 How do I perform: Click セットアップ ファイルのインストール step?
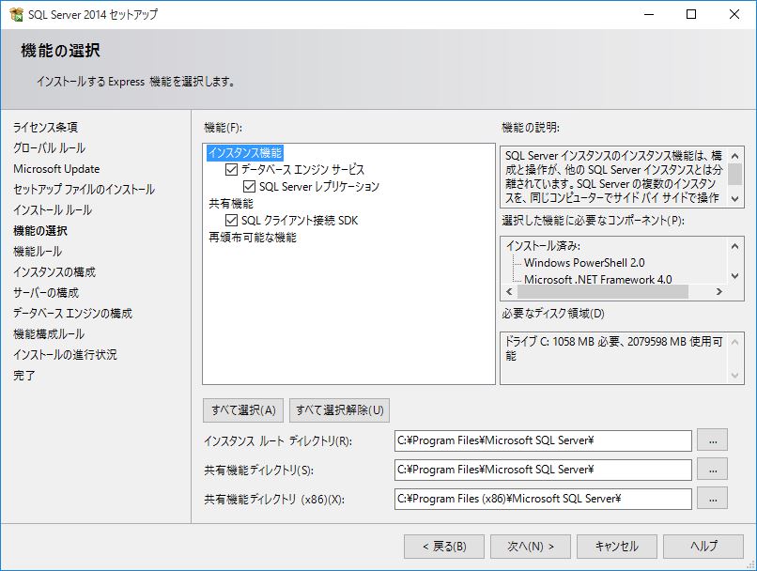[84, 189]
